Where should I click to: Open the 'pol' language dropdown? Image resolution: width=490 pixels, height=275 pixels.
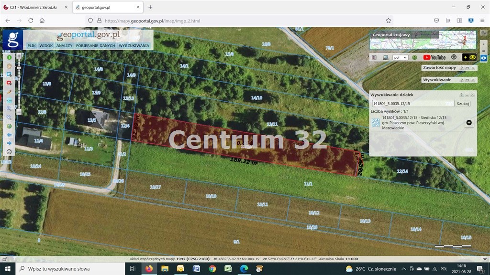point(400,57)
